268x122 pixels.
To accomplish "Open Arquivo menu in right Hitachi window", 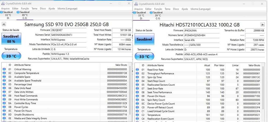I will [139, 9].
